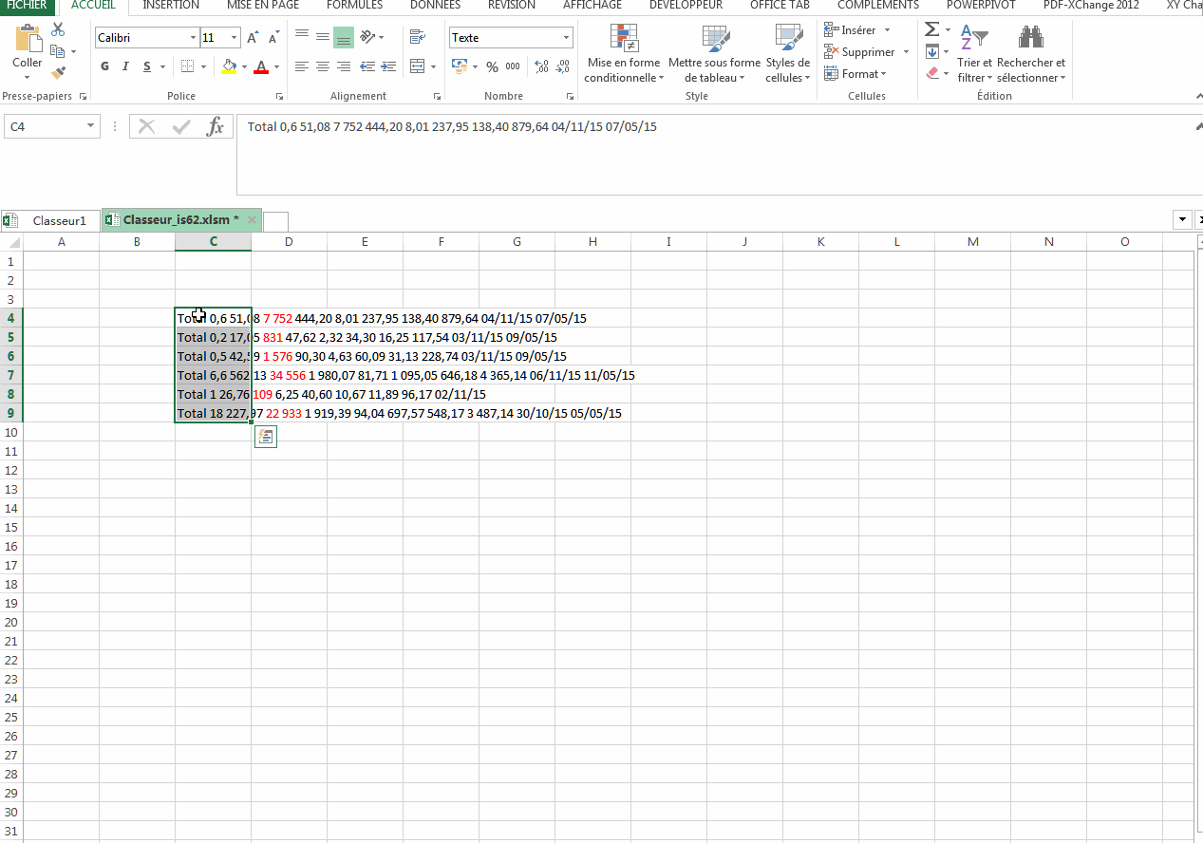Align text right

tap(344, 66)
